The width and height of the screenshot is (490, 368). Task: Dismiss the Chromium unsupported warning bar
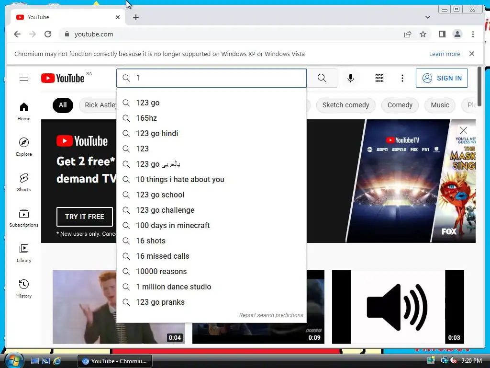click(x=471, y=54)
